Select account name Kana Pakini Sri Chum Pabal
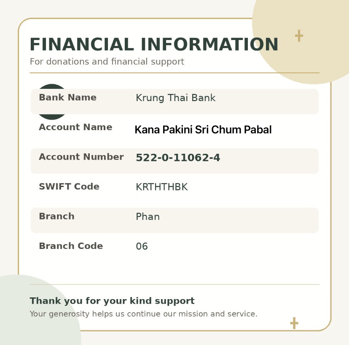 point(203,130)
